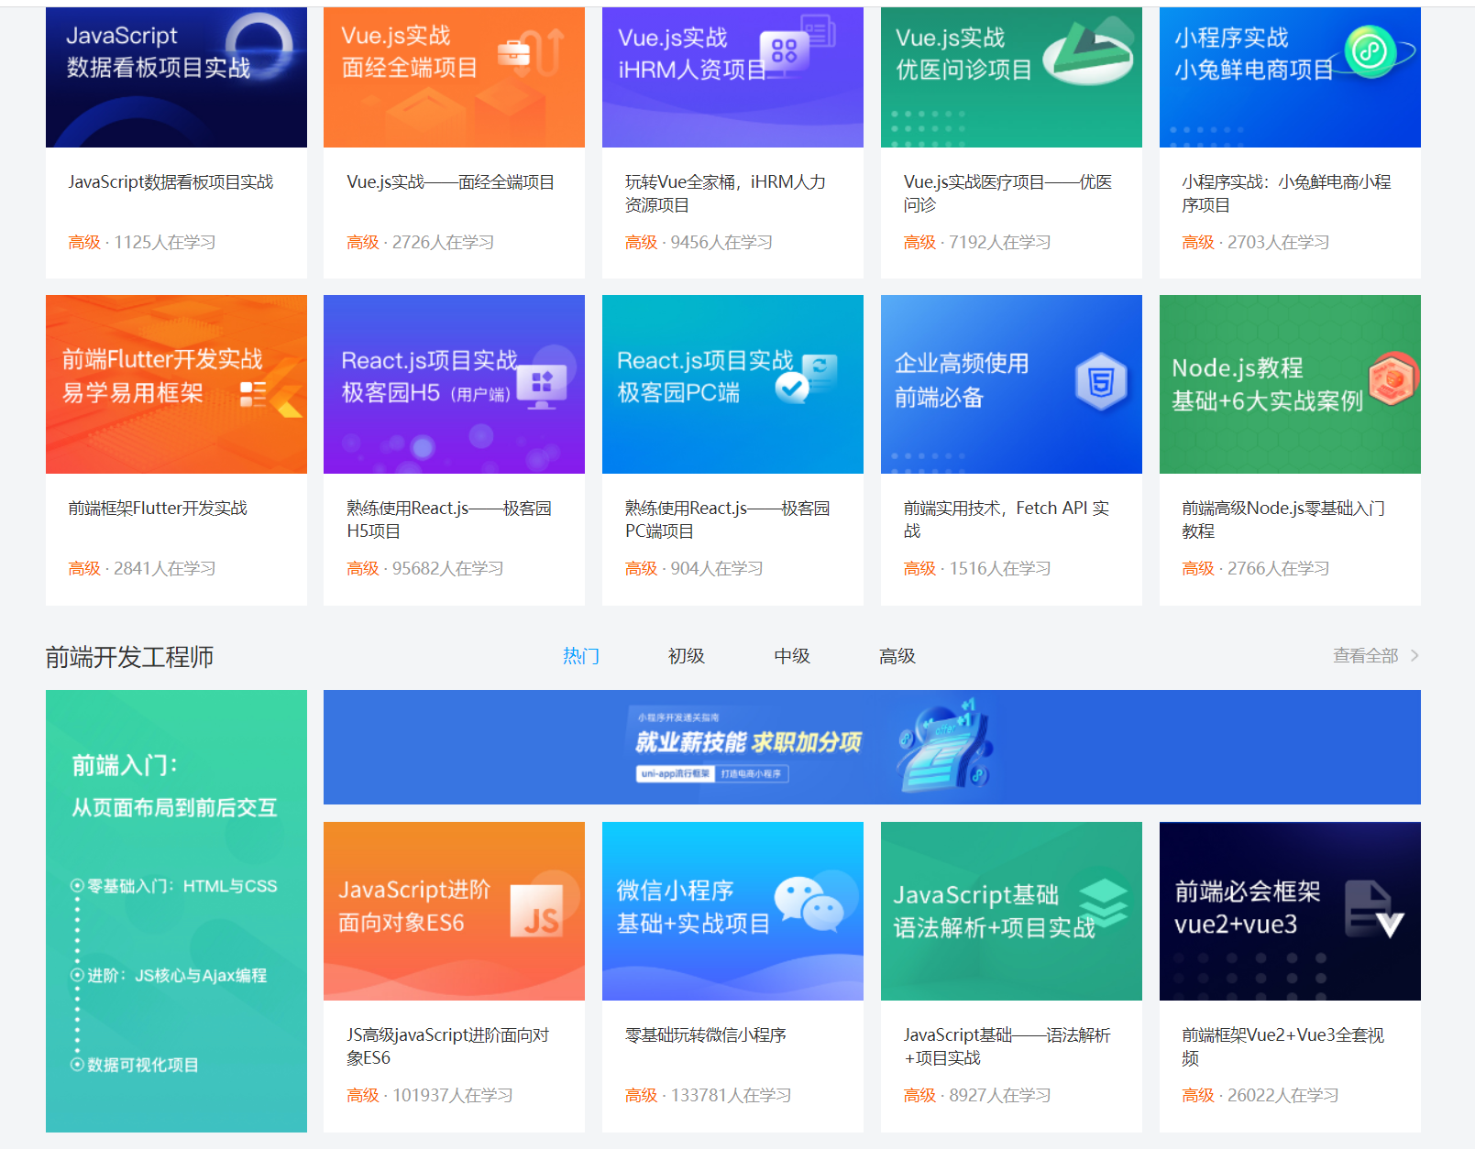Click the 前端开发工程师 section heading
Screen dimensions: 1475x1149
[129, 657]
